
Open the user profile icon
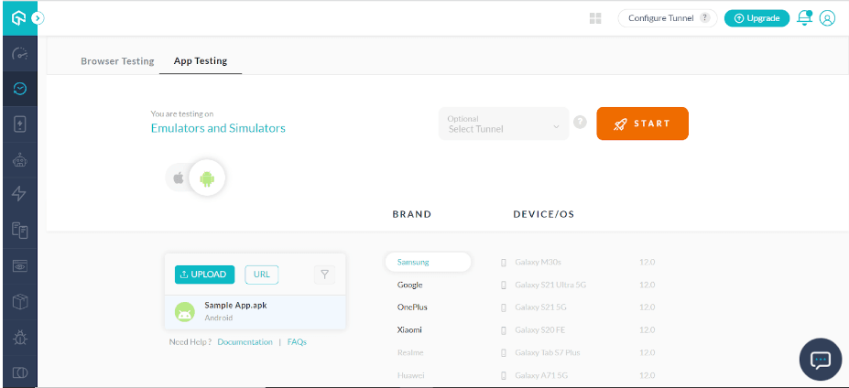(827, 17)
